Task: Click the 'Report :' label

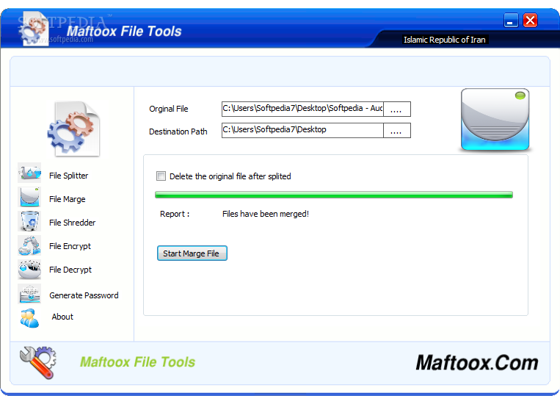Action: (x=175, y=214)
